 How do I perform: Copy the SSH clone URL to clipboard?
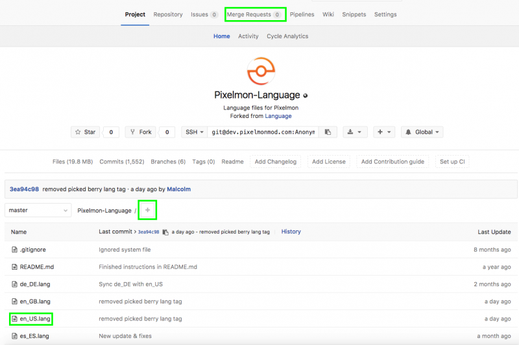point(328,132)
